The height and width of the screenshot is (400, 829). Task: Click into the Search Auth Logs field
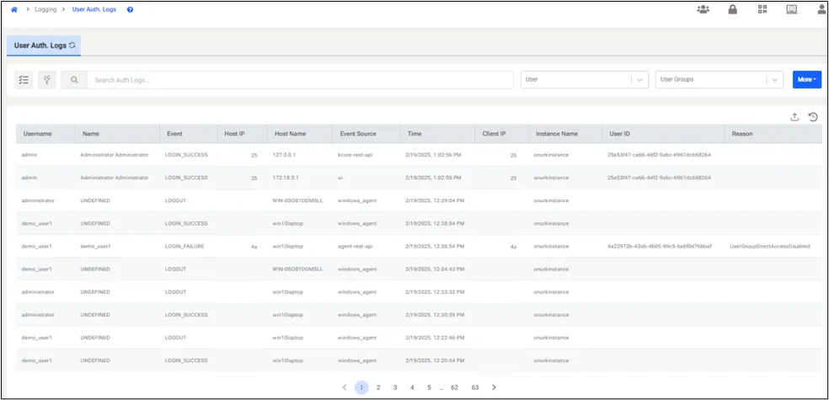click(300, 80)
